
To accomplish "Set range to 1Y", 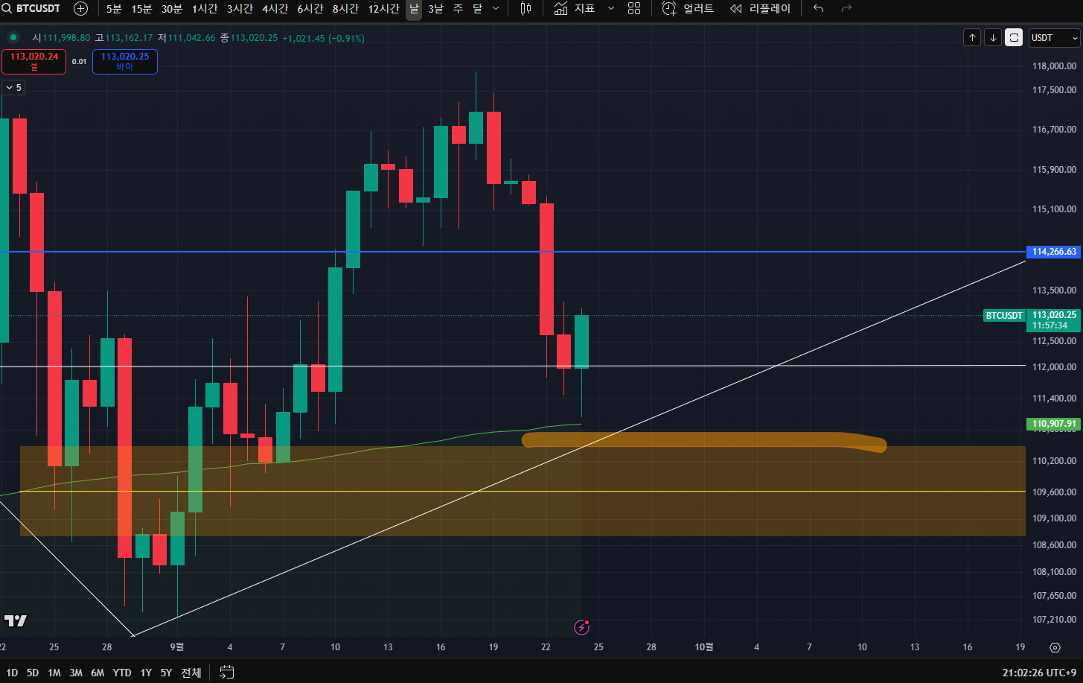I will 146,673.
